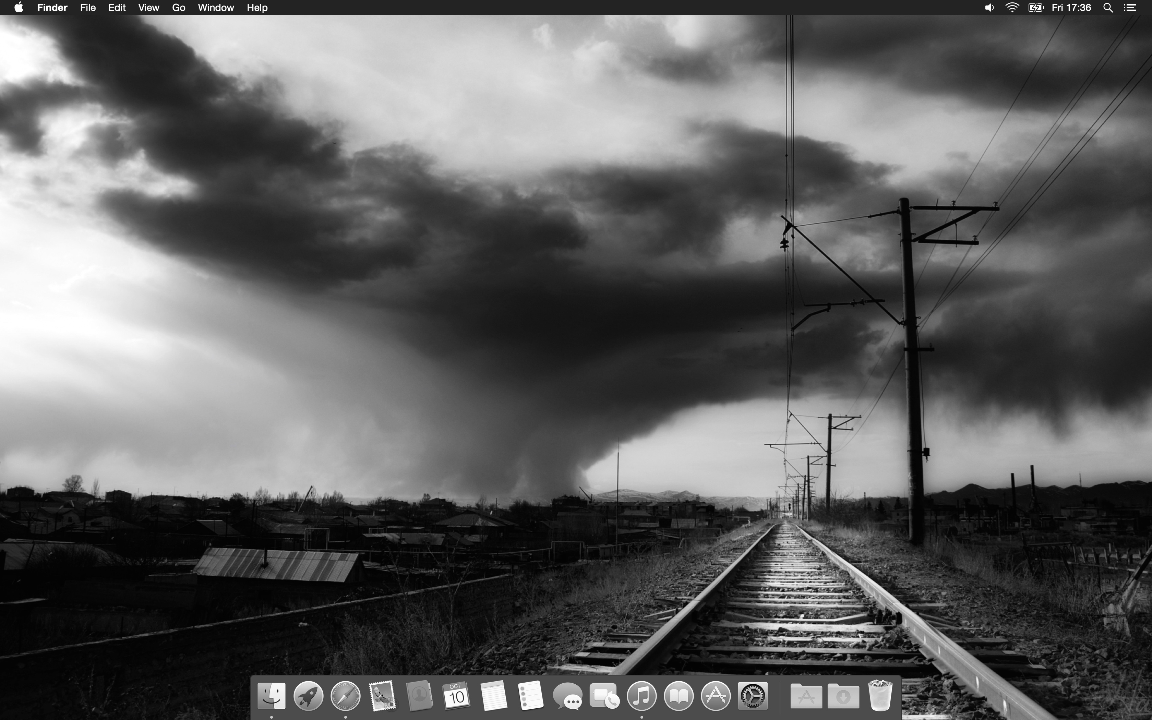Open Contacts book icon in Dock
The image size is (1152, 720).
[x=419, y=696]
